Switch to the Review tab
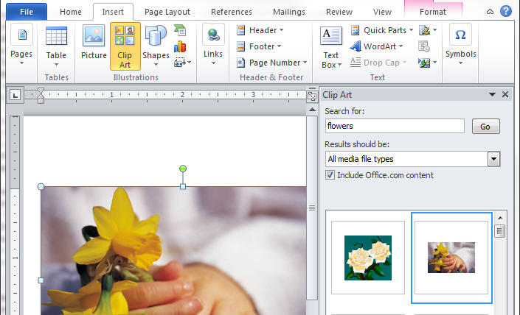Viewport: 520px width, 315px height. 339,12
